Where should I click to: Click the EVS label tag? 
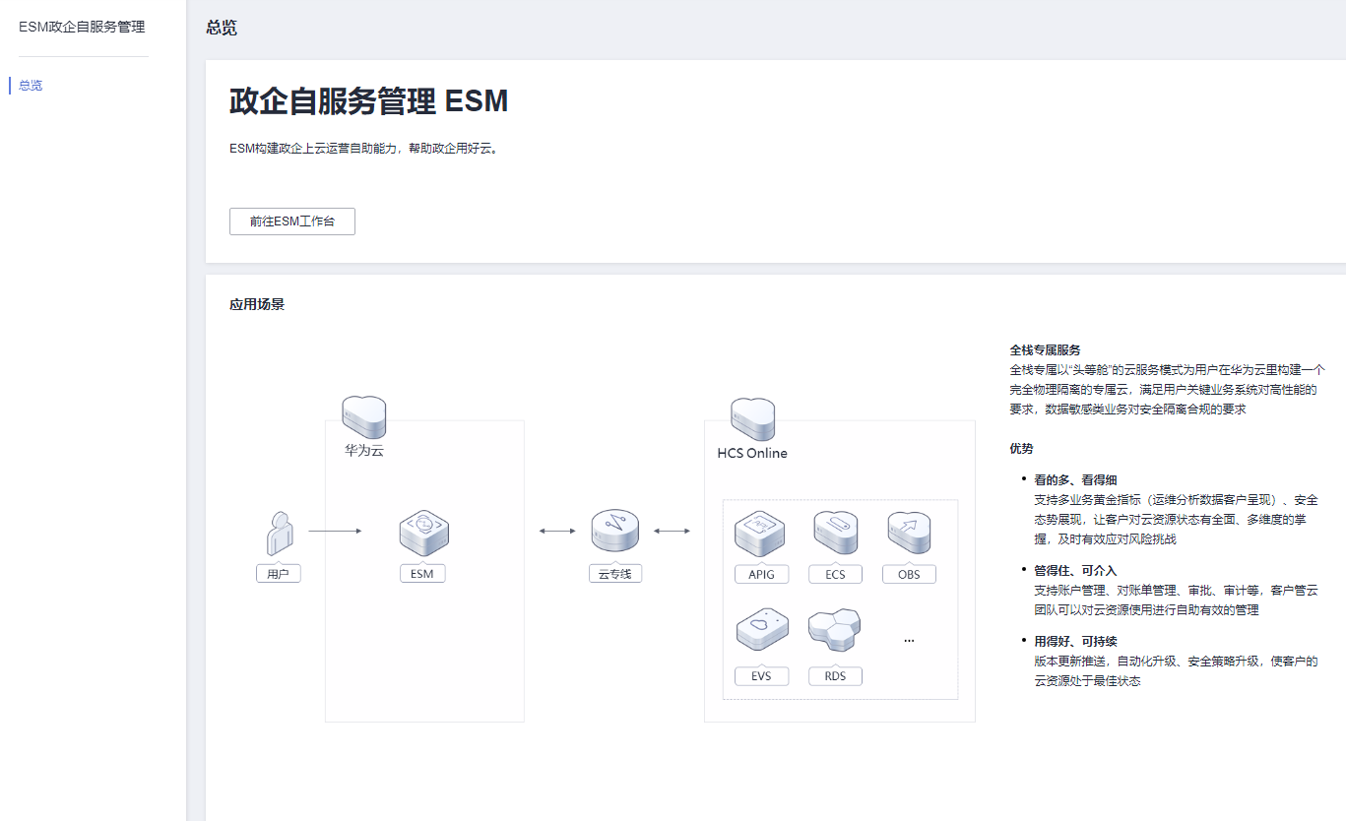point(761,676)
